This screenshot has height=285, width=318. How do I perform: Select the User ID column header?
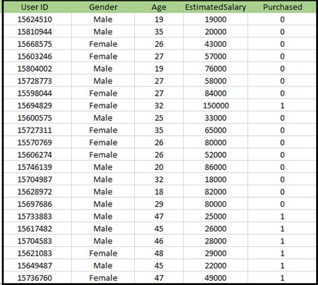[x=34, y=7]
